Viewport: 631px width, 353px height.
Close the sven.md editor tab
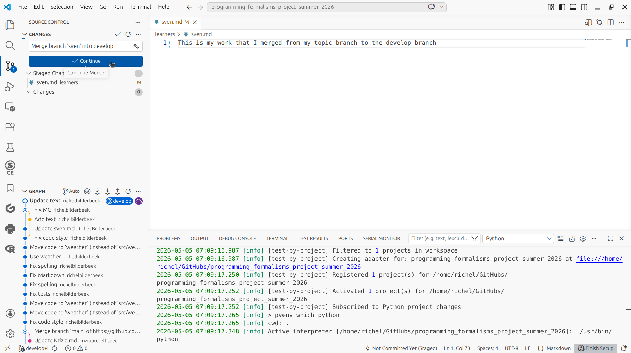point(195,22)
